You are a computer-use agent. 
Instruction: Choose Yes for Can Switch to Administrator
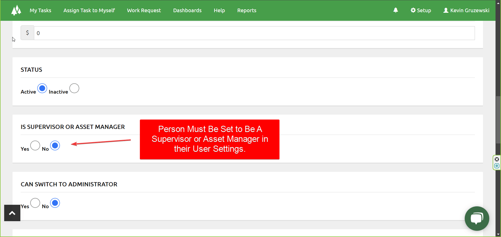coord(35,203)
